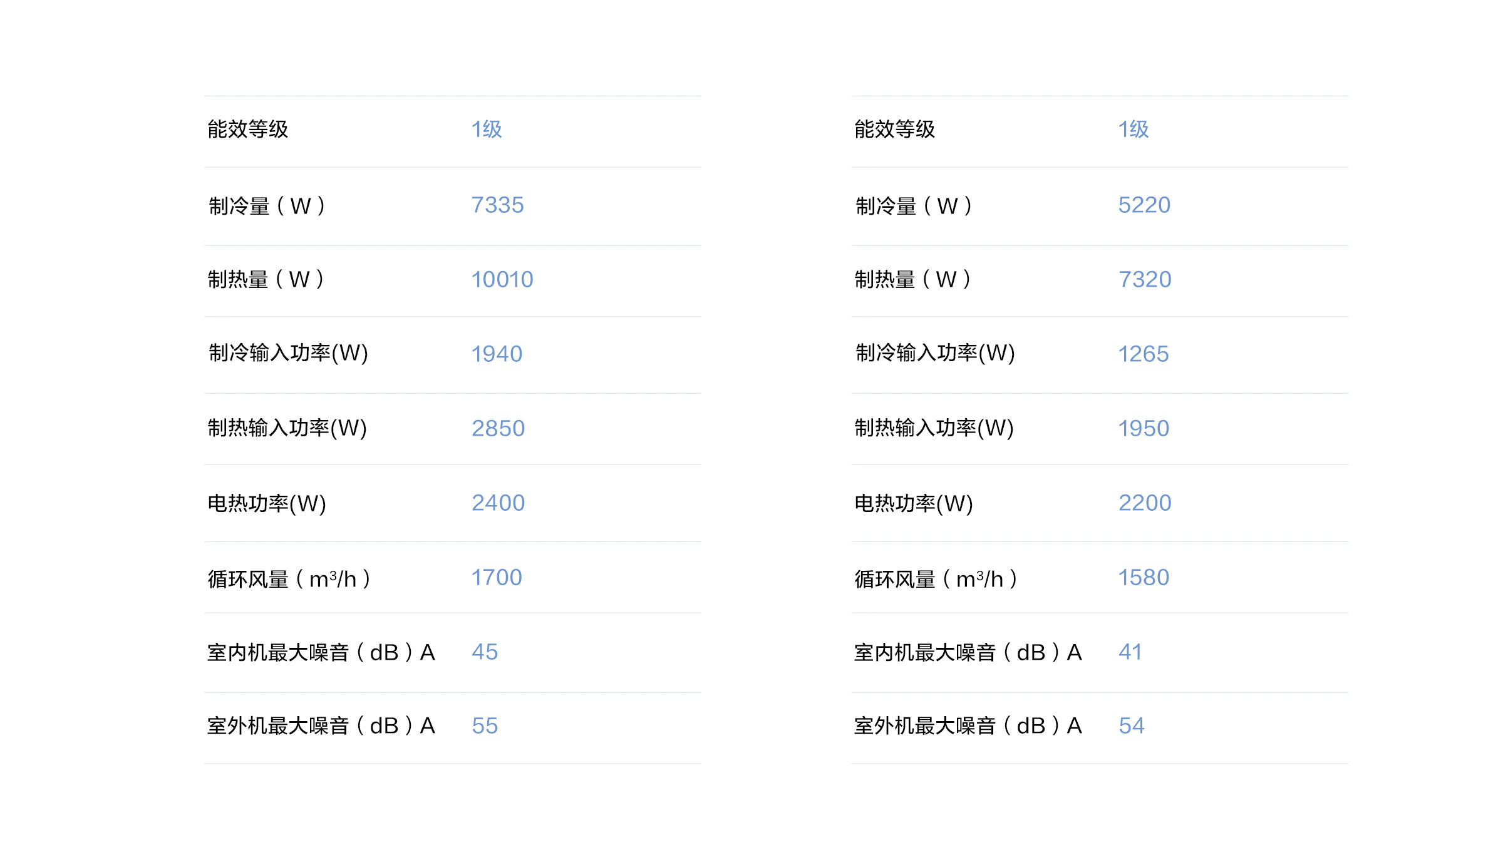Image resolution: width=1503 pixels, height=845 pixels.
Task: Select the electric heating value 2200
Action: (x=1145, y=503)
